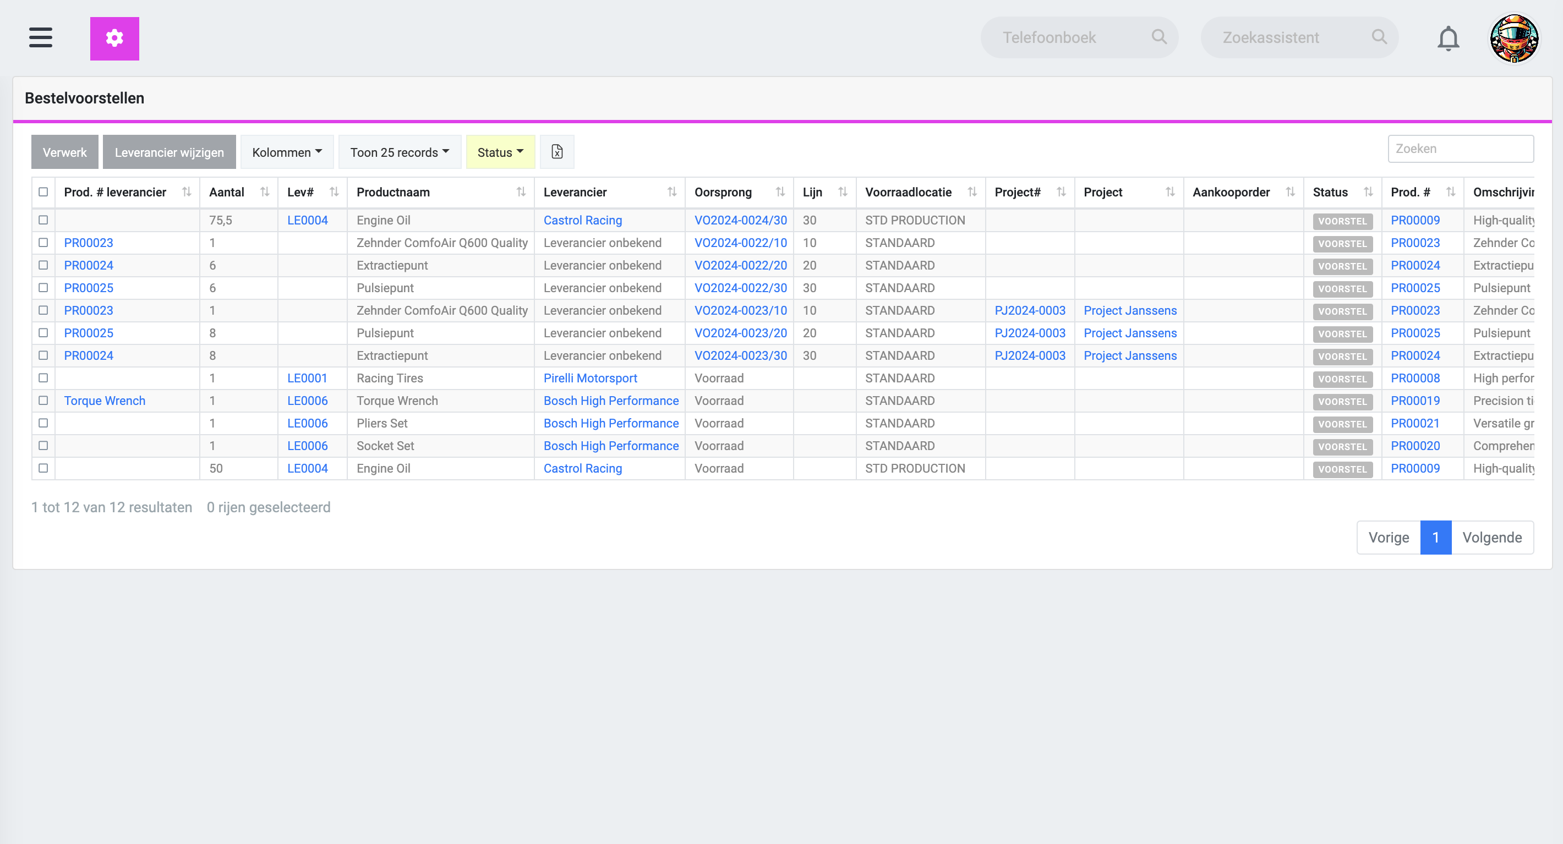1563x844 pixels.
Task: Click the column sort icon on Leverancier
Action: click(x=675, y=191)
